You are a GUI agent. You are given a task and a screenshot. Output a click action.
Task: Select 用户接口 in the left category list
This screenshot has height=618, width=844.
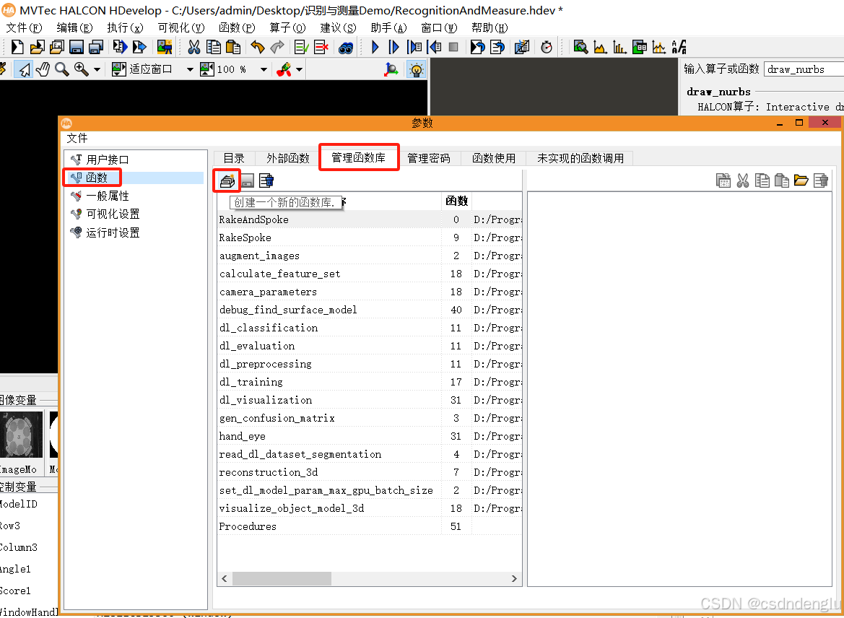pos(107,160)
